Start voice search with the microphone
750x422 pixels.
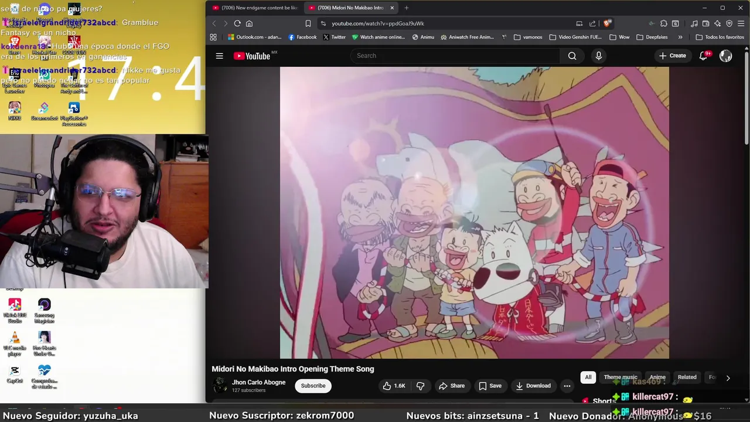(598, 56)
